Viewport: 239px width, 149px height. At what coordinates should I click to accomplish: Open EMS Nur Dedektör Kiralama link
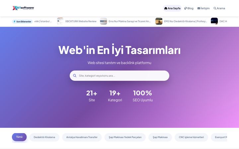pos(186,21)
